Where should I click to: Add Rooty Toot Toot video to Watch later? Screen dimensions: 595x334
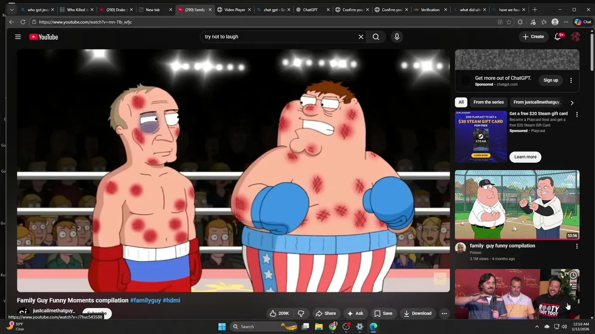(x=573, y=275)
